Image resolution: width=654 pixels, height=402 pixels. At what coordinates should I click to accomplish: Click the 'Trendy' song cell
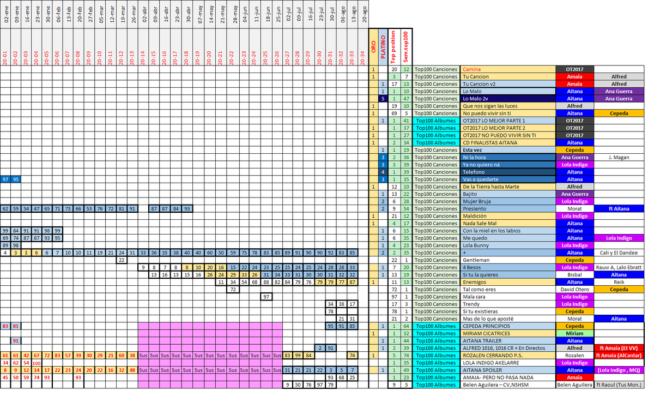(507, 304)
